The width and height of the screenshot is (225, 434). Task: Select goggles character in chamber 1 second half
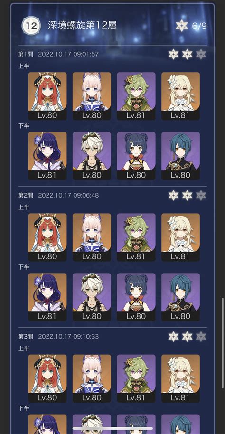92,156
